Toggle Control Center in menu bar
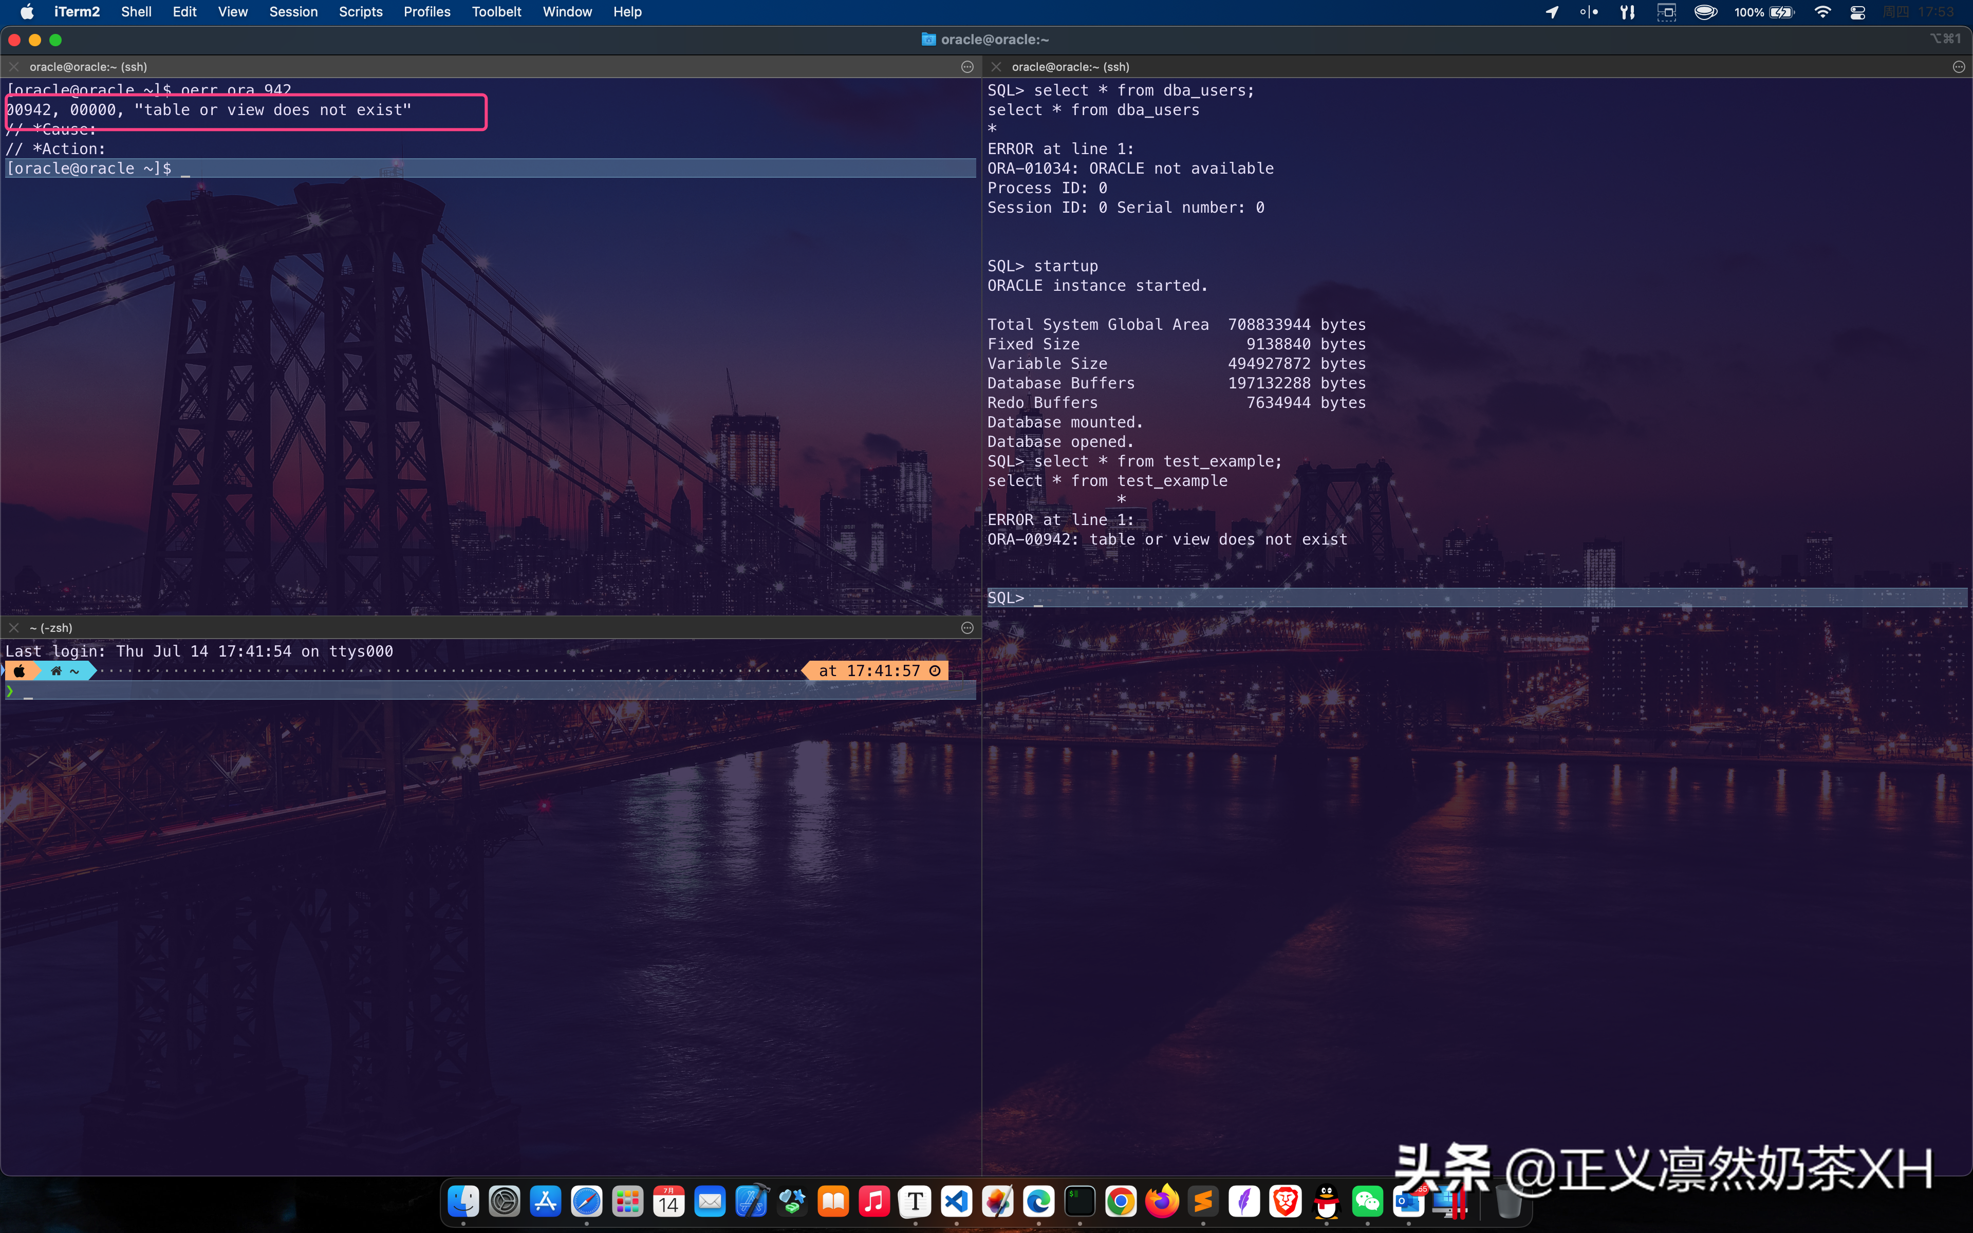Image resolution: width=1973 pixels, height=1233 pixels. (1857, 11)
